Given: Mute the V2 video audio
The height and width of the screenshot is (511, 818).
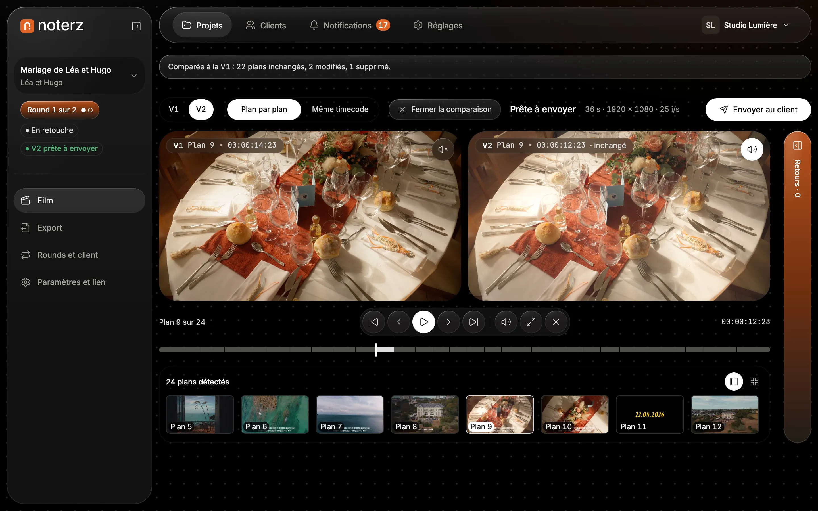Looking at the screenshot, I should [752, 149].
